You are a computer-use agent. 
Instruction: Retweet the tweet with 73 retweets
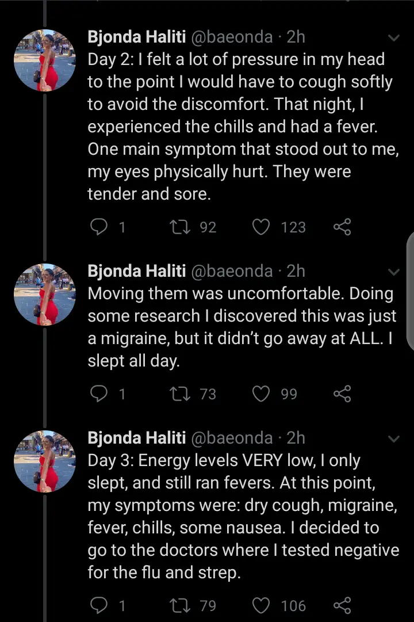pos(180,394)
